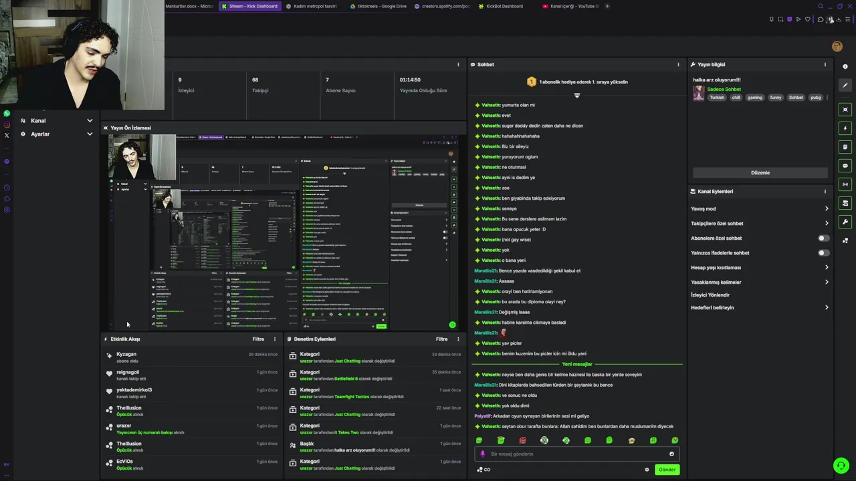Viewport: 856px width, 481px height.
Task: Open Yayın bilgisi panel three-dot menu
Action: click(x=825, y=65)
